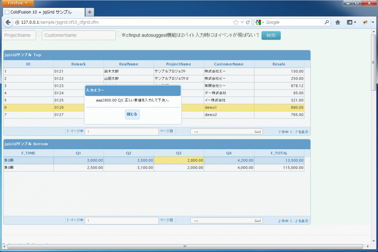This screenshot has height=252, width=378.
Task: Click the site identity globe icon
Action: (17, 22)
